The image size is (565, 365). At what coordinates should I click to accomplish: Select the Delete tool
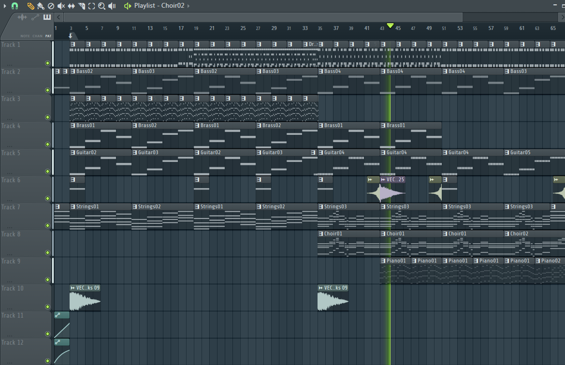click(x=51, y=6)
